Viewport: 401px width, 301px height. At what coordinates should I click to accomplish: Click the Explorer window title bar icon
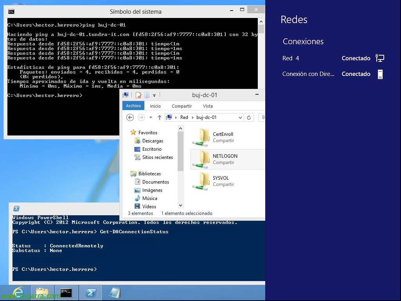click(126, 95)
